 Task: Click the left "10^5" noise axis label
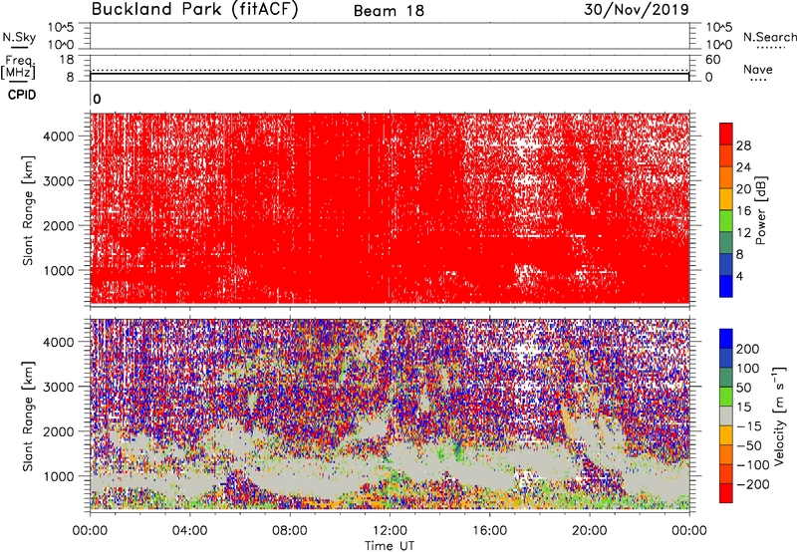coord(61,28)
